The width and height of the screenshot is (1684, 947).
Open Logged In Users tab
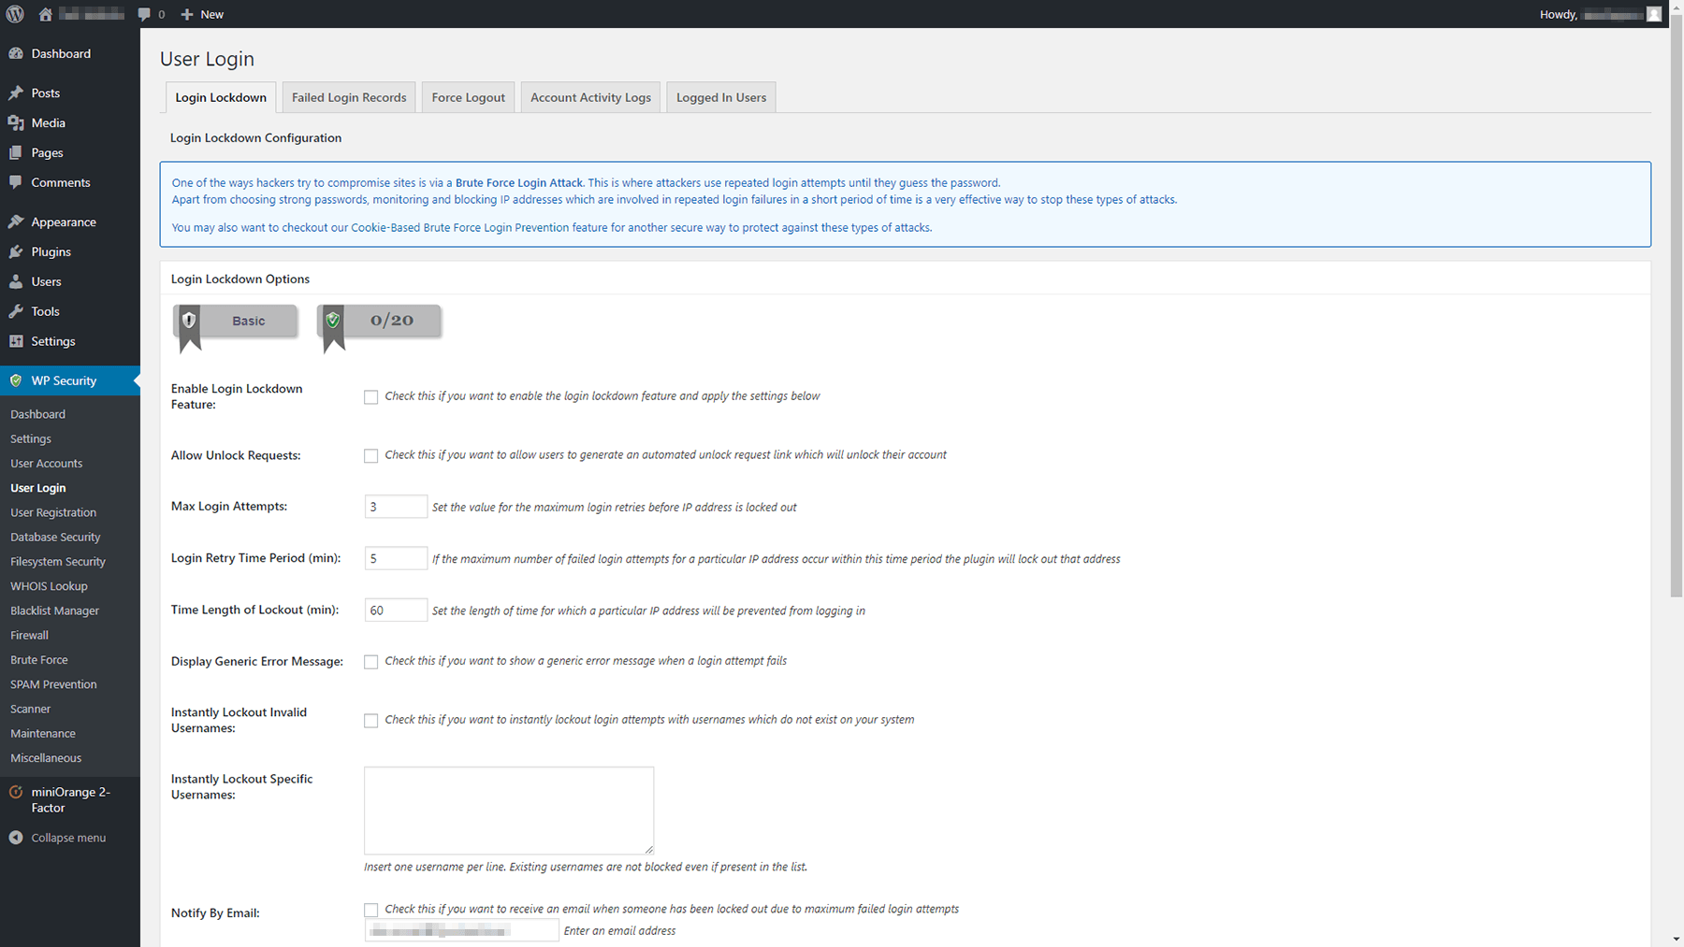pos(721,97)
